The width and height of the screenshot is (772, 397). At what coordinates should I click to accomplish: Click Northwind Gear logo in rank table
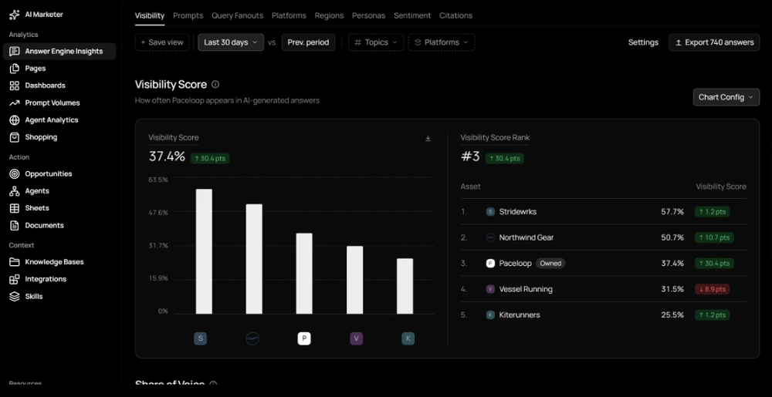pos(490,237)
